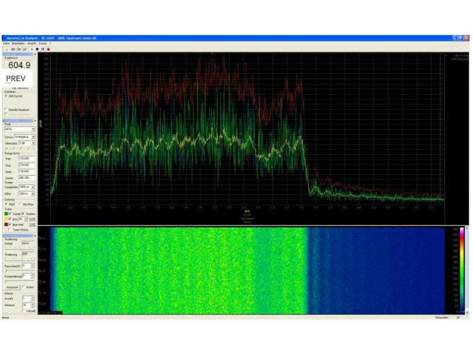Click the Kompression slider handle

click(6, 281)
